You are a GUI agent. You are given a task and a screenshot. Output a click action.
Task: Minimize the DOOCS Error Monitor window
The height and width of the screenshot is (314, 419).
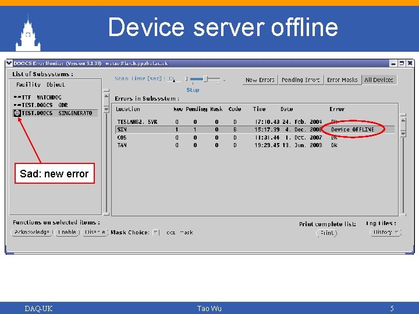tap(393, 63)
